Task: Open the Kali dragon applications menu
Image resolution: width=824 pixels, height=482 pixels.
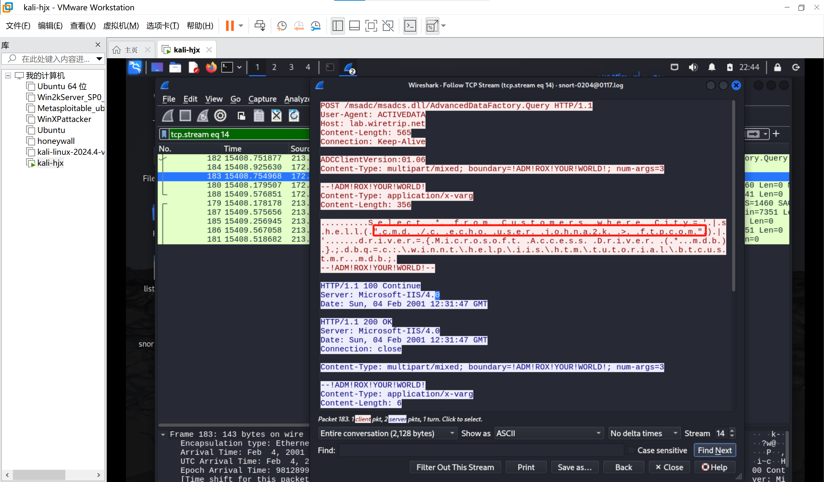Action: (135, 67)
